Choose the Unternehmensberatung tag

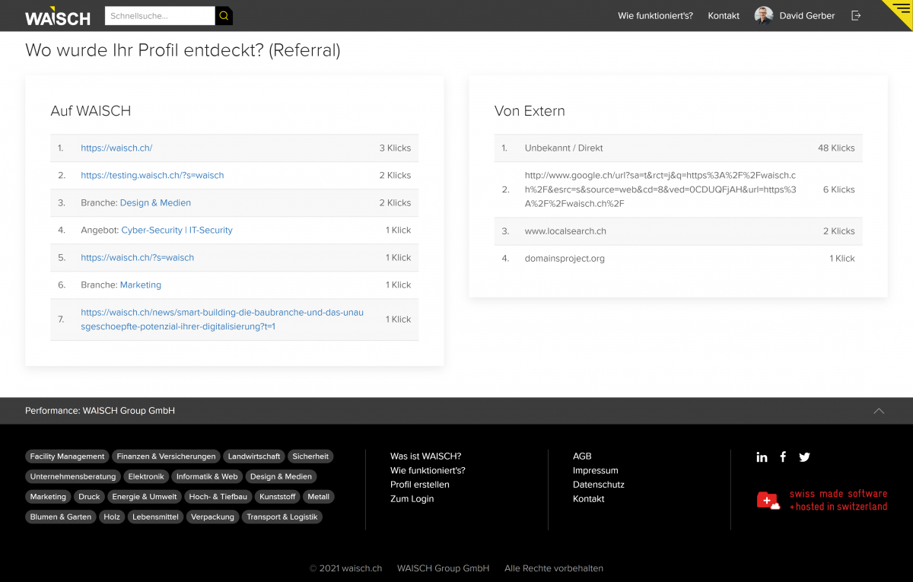pyautogui.click(x=73, y=476)
